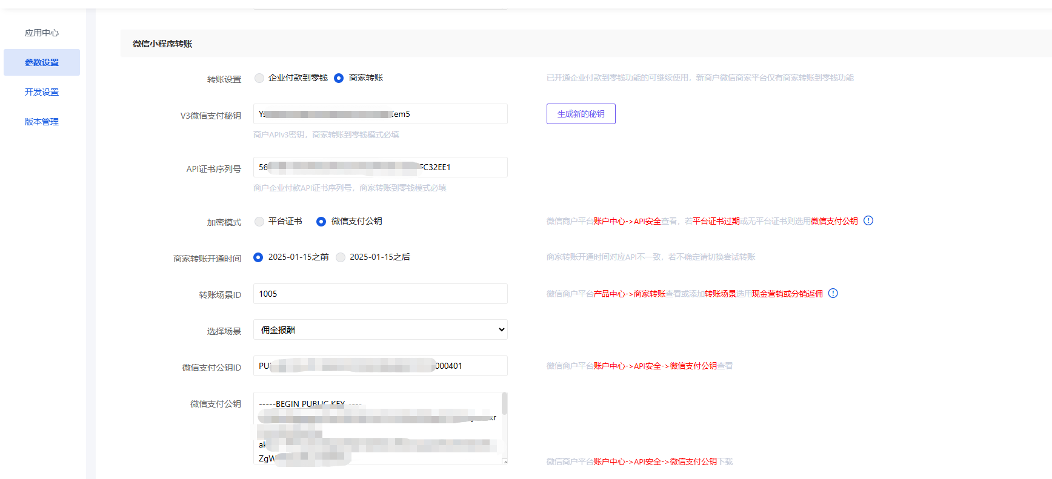Click the 转账场景ID field containing 1005
The width and height of the screenshot is (1052, 479).
click(x=380, y=294)
